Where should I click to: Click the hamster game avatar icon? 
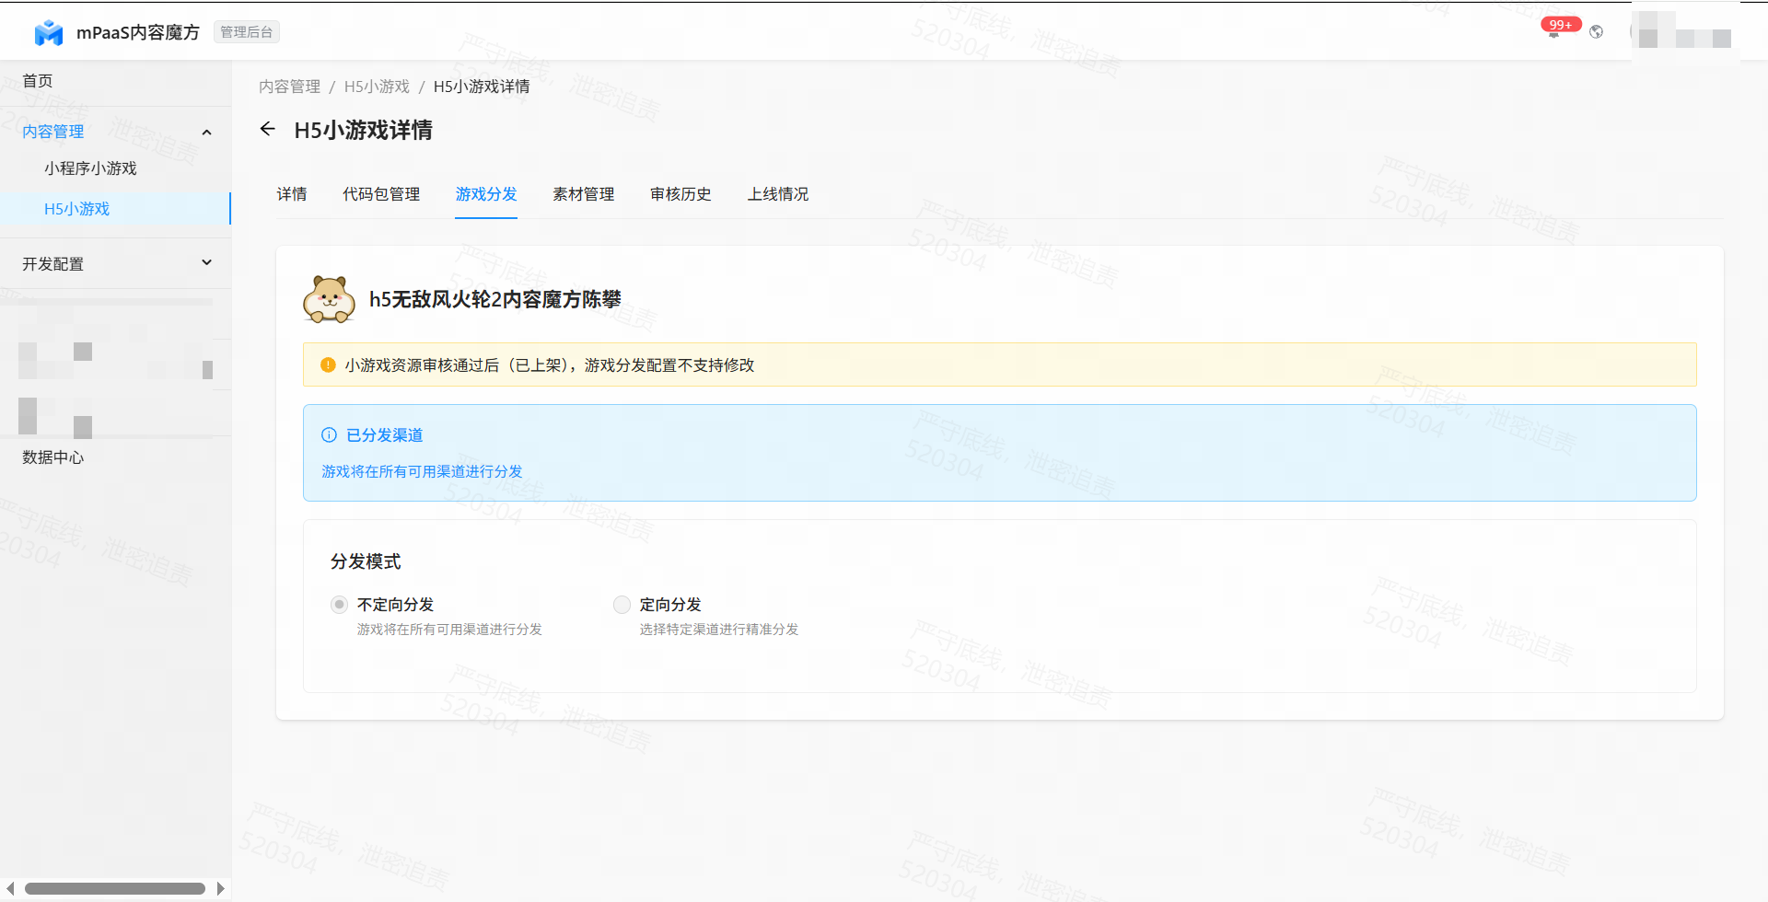(x=330, y=299)
